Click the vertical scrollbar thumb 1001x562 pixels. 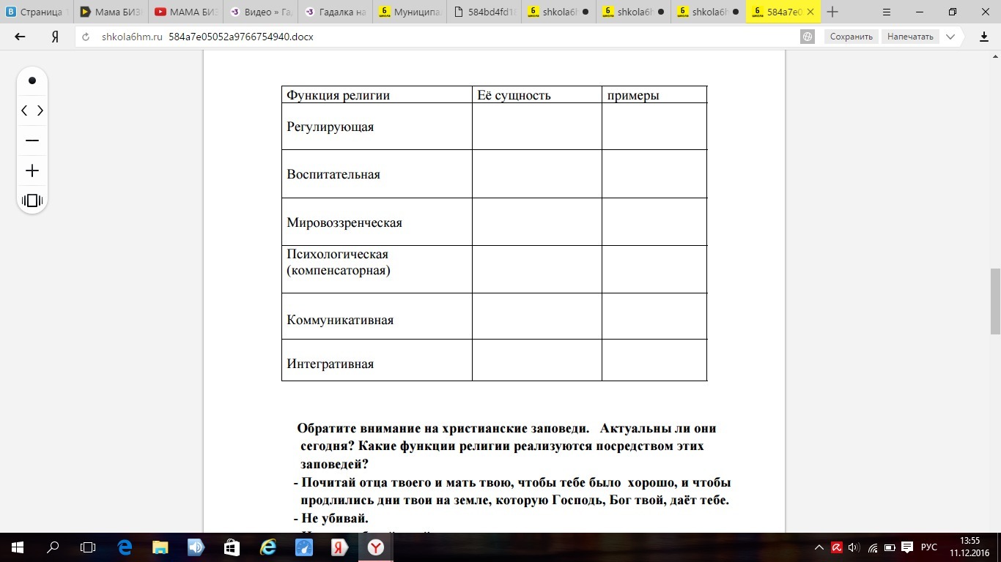[995, 301]
